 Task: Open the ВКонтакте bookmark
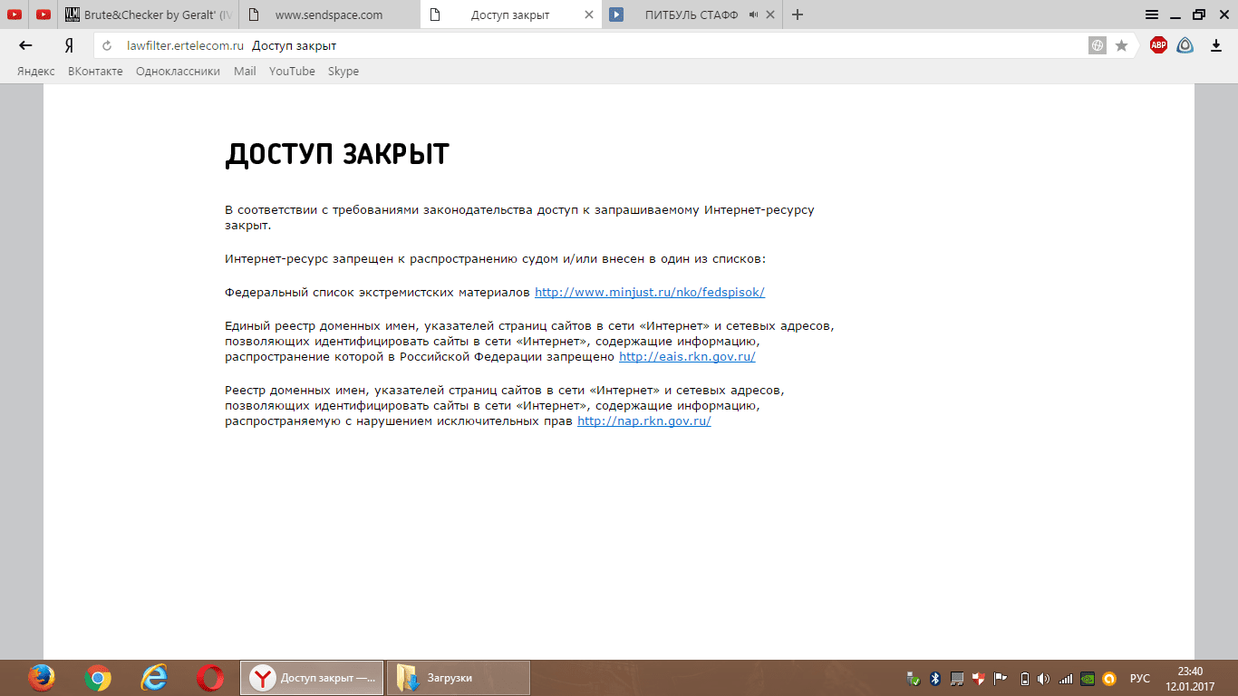pos(95,72)
